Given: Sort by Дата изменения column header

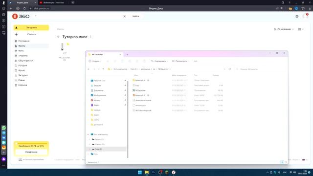Looking at the screenshot, I should point(179,75).
